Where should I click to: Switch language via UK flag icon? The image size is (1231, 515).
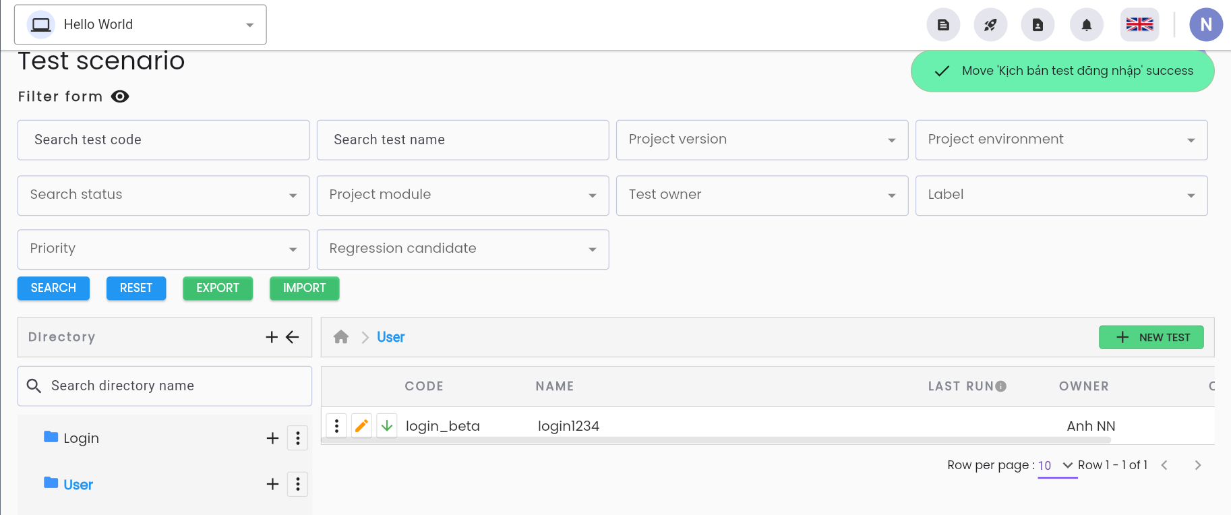tap(1139, 25)
